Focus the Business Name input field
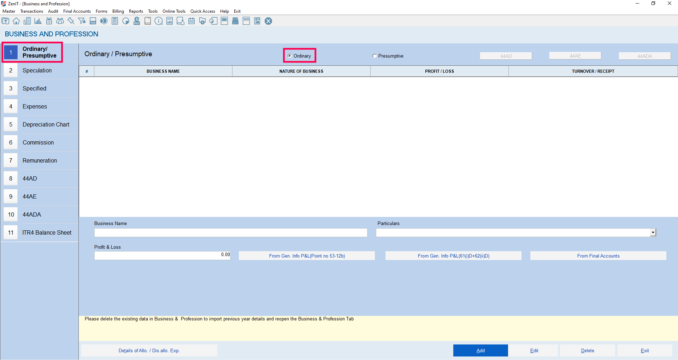The width and height of the screenshot is (678, 360). click(231, 232)
